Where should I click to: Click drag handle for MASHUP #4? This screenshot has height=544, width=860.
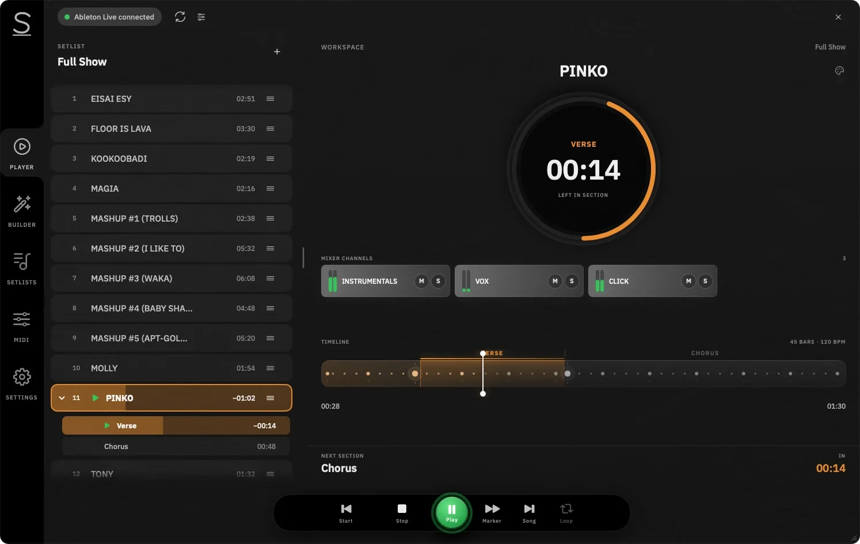[x=271, y=309]
